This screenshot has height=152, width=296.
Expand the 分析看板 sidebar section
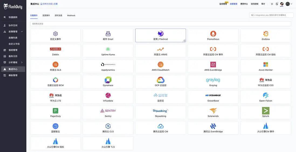point(22,62)
